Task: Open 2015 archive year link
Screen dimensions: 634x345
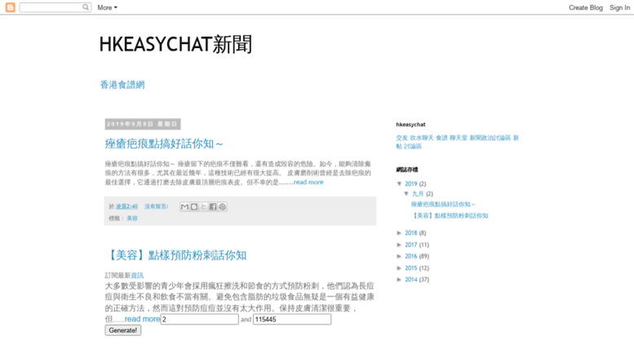Action: (x=410, y=268)
